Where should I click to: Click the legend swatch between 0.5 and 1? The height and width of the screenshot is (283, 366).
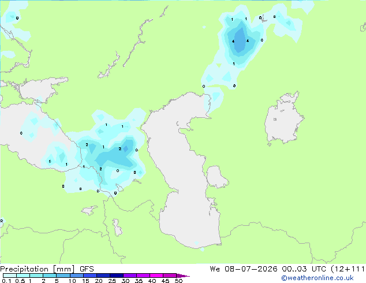pyautogui.click(x=23, y=275)
